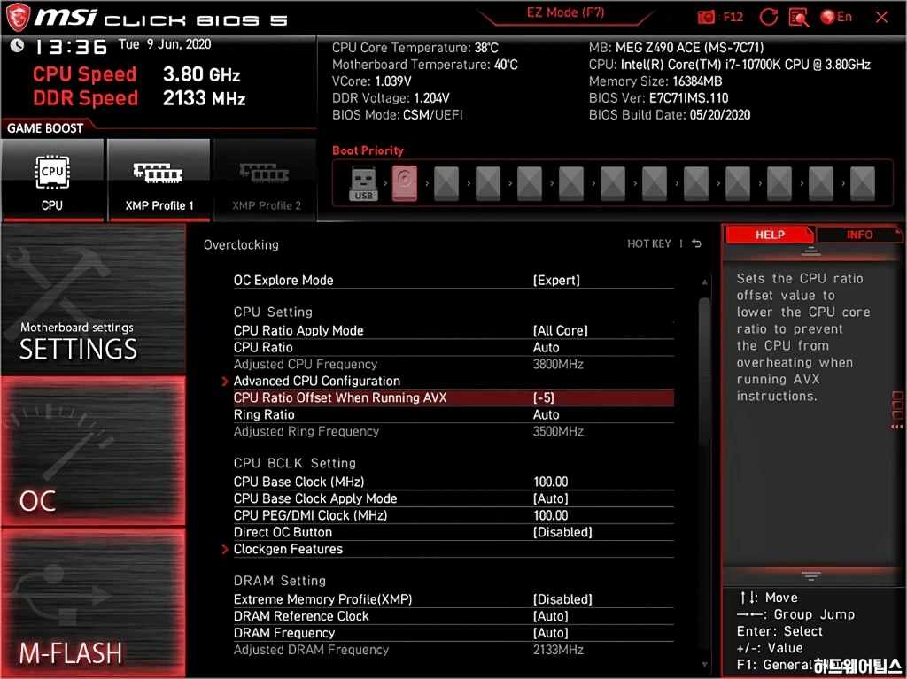Viewport: 907px width, 679px height.
Task: Switch to the INFO tab
Action: 859,235
